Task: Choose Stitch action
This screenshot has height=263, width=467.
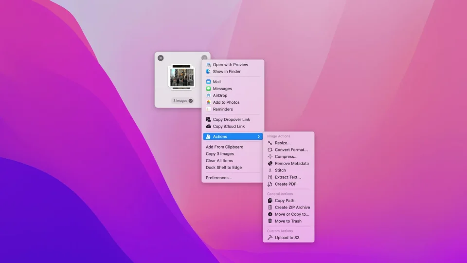Action: (x=280, y=170)
